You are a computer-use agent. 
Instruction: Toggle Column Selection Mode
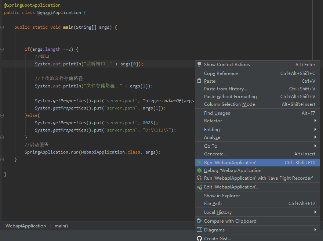257,104
